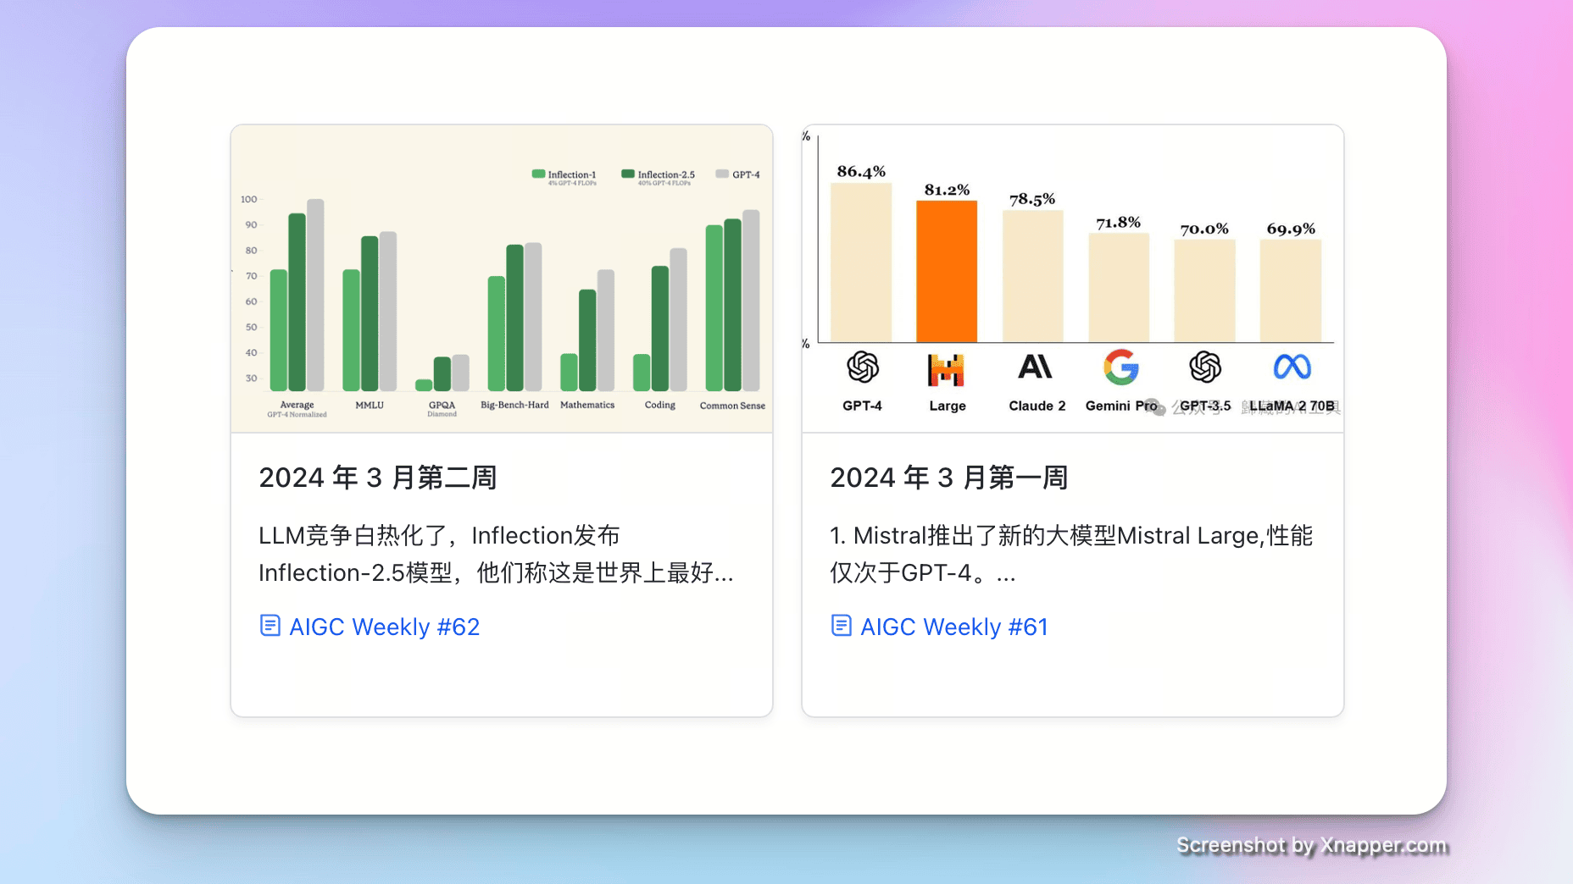
Task: Click the Google logo under Gemini Pro
Action: pyautogui.click(x=1120, y=367)
